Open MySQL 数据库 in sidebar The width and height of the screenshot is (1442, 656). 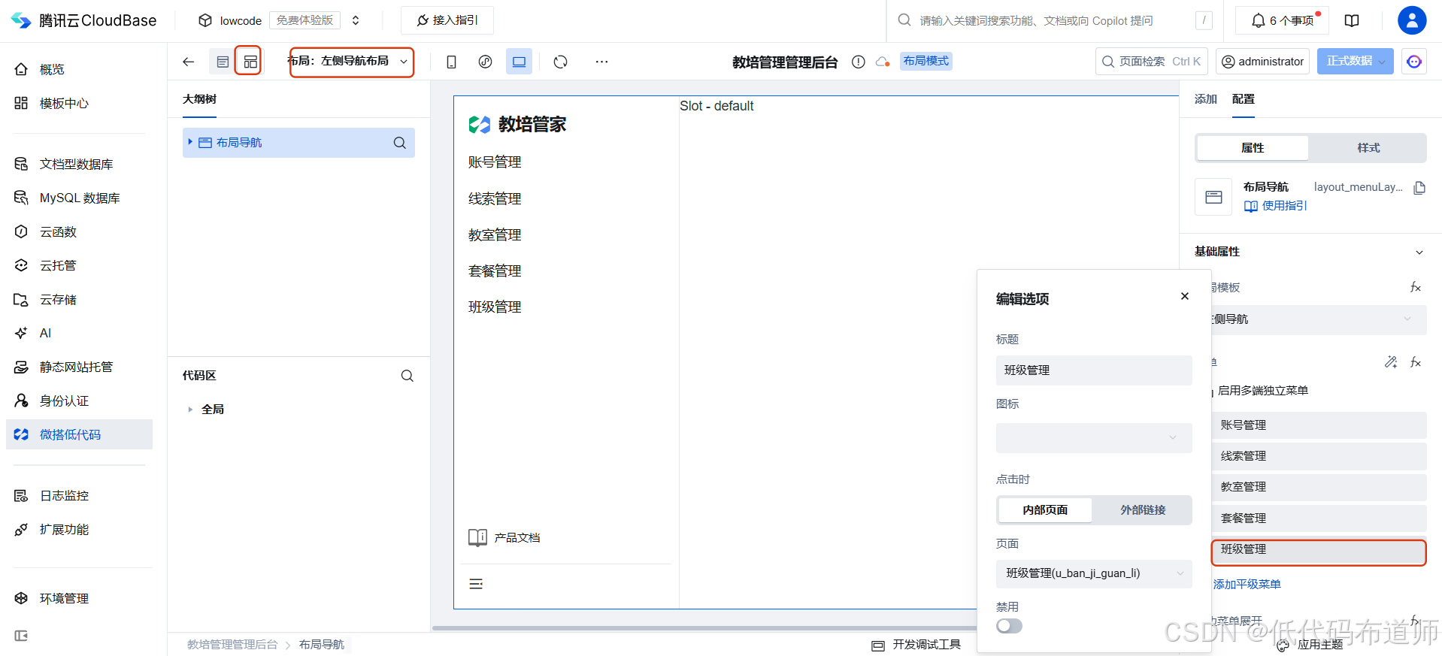click(x=80, y=198)
